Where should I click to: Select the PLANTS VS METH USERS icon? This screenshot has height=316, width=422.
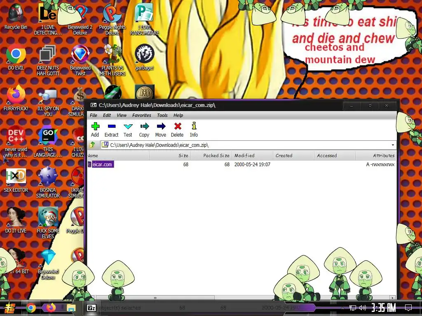point(112,60)
